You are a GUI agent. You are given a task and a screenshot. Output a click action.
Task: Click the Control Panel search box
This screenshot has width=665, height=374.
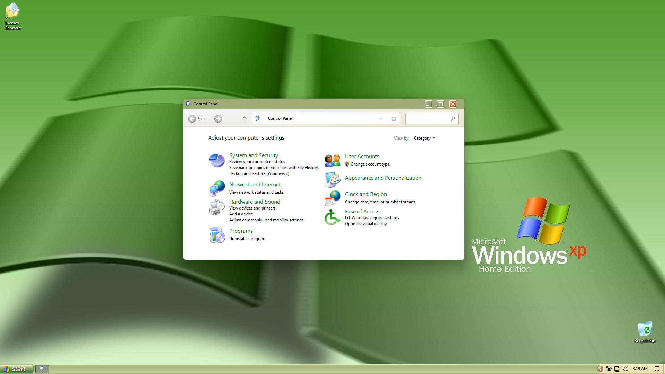tap(428, 118)
